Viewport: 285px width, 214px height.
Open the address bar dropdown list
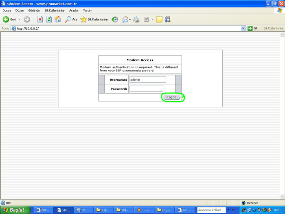243,29
